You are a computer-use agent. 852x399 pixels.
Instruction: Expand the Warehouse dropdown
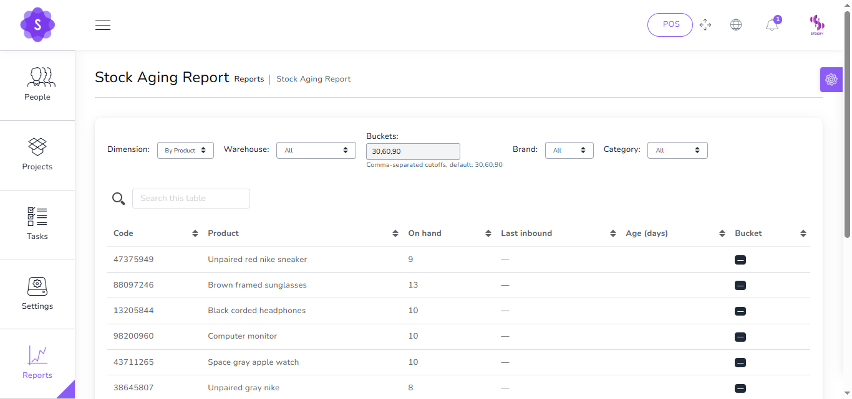(316, 150)
